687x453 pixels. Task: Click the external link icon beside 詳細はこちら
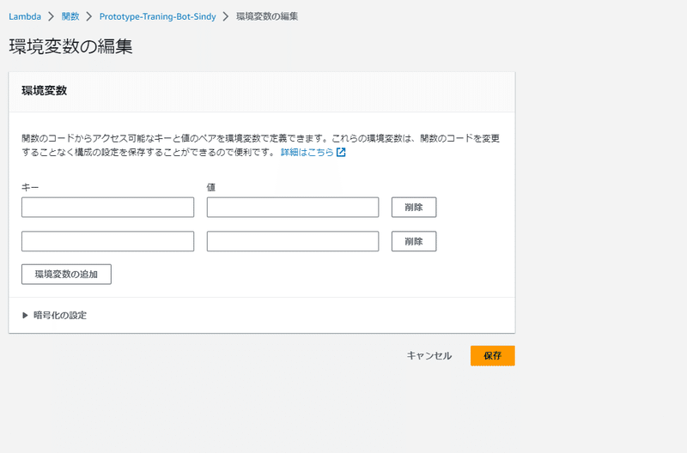pyautogui.click(x=341, y=153)
